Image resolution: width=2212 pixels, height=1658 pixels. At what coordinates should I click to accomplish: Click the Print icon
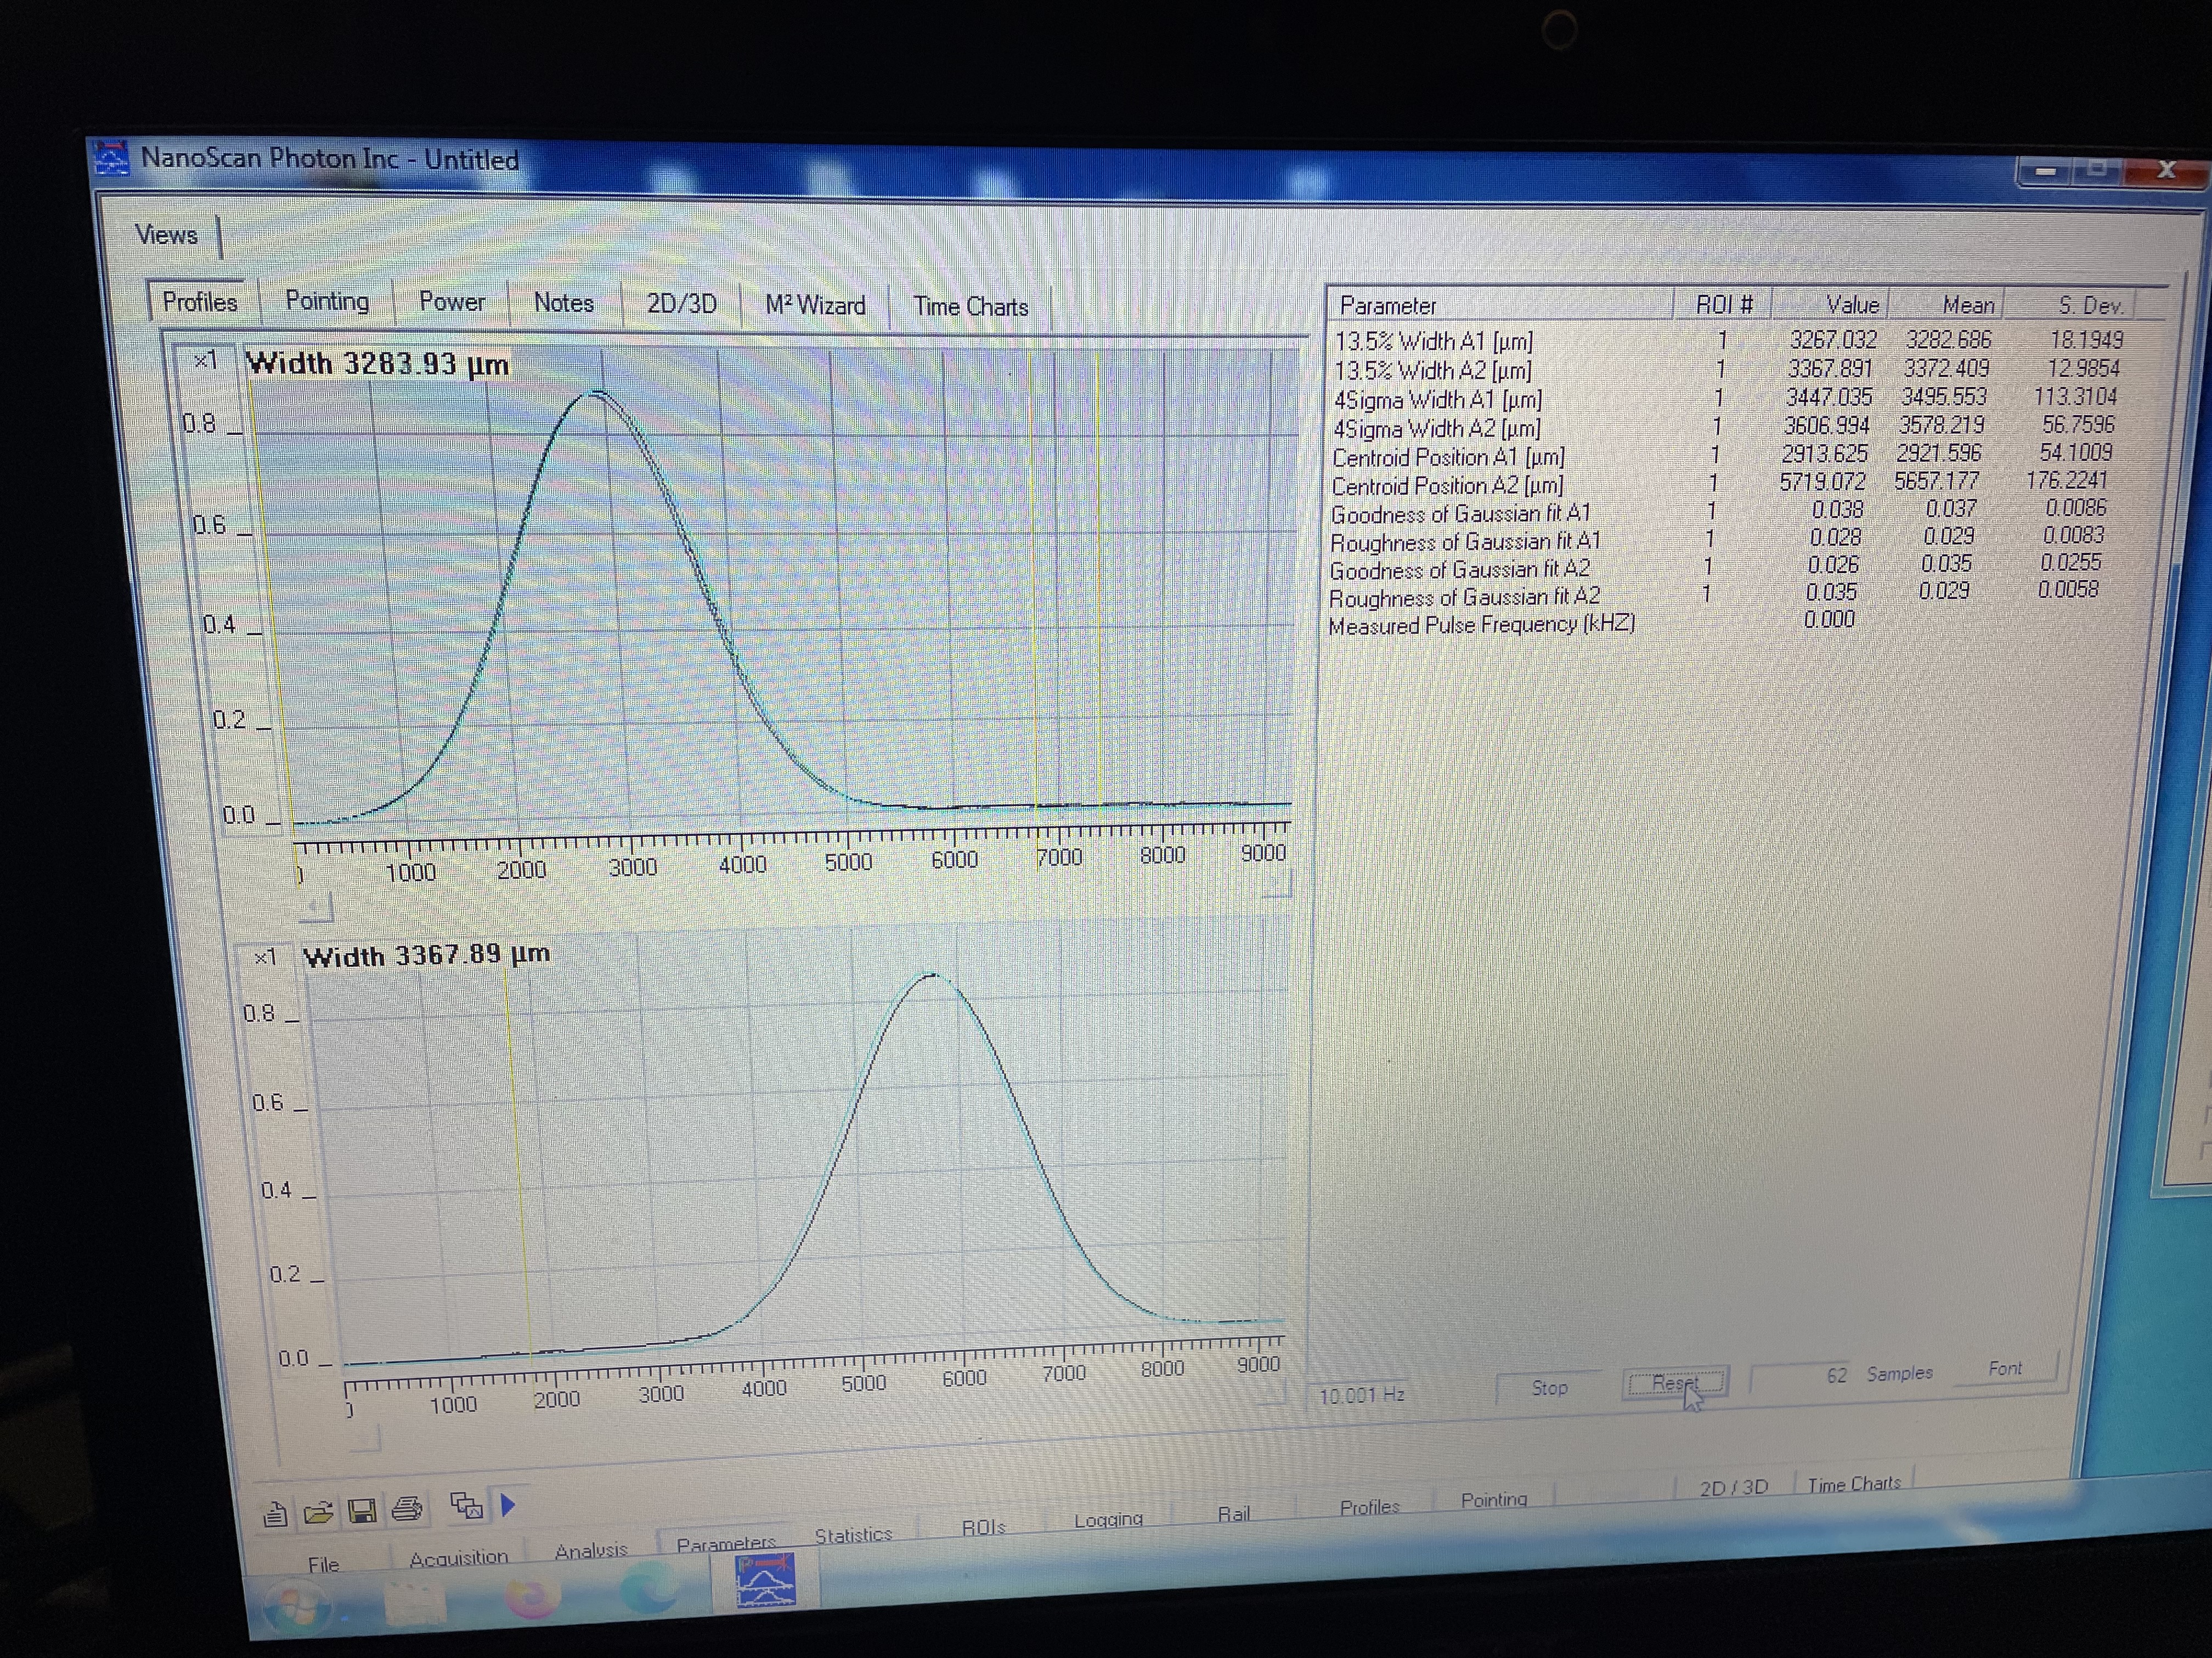[x=407, y=1508]
